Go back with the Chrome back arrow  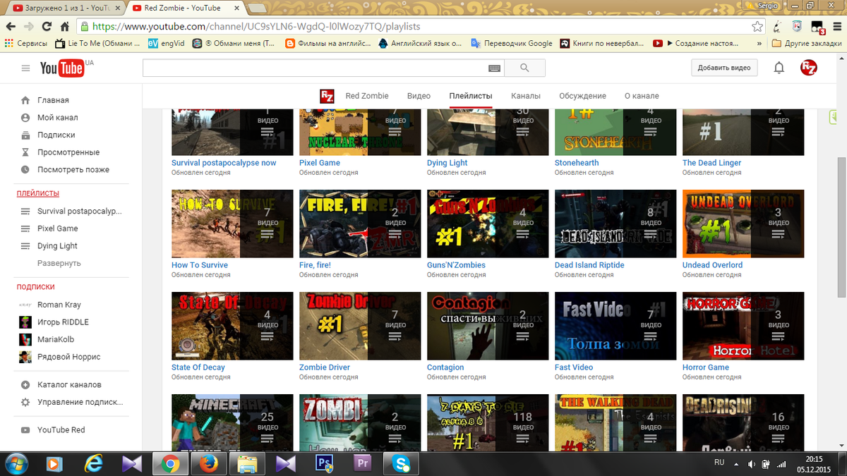coord(10,27)
